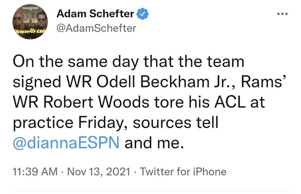Open the @AdamSchefter handle link

coord(96,29)
